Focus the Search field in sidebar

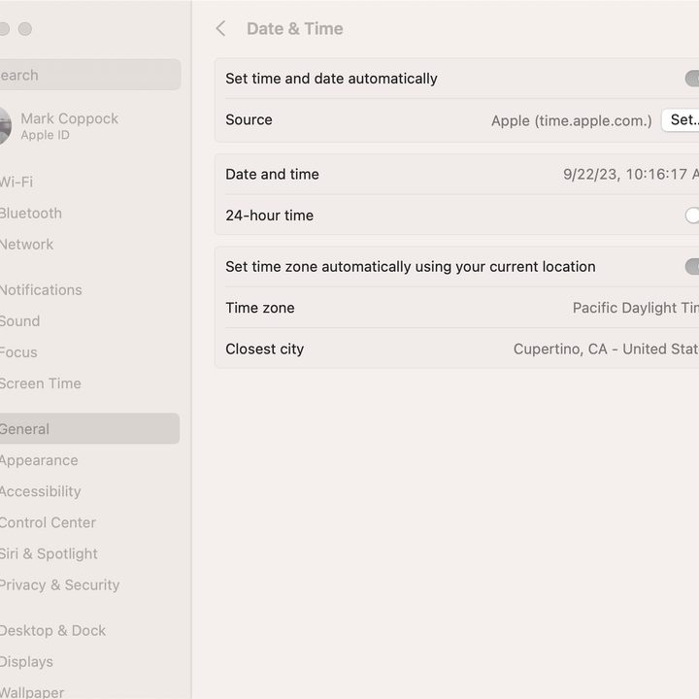coord(89,75)
